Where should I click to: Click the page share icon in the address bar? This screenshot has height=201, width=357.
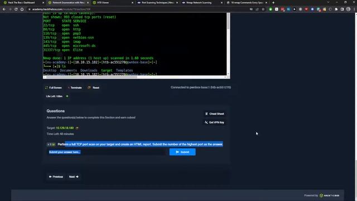[x=257, y=9]
